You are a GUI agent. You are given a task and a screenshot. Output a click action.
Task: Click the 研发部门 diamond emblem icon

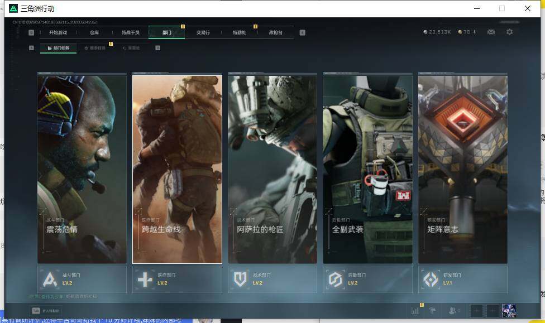(x=431, y=279)
